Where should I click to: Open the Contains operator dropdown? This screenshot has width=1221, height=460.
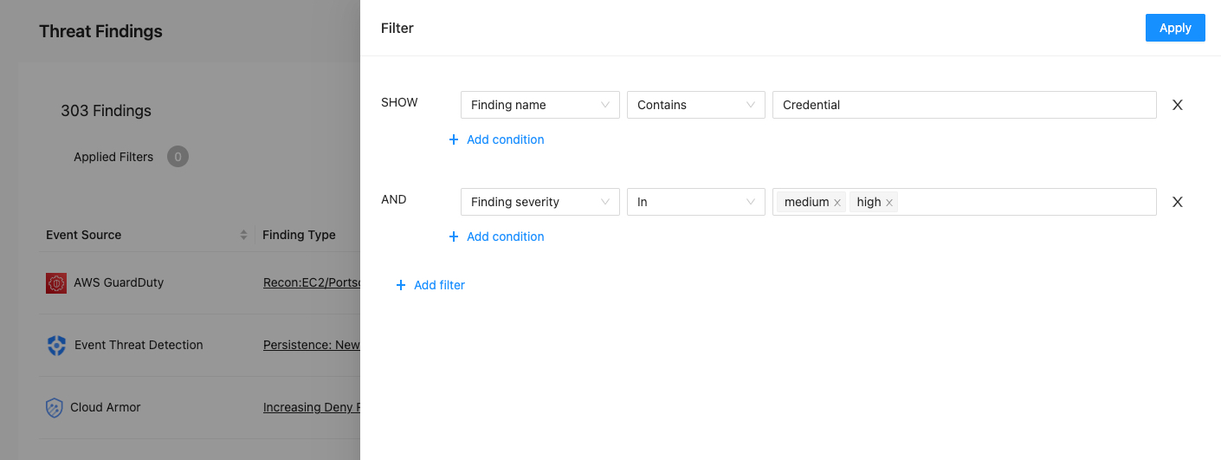[x=696, y=105]
